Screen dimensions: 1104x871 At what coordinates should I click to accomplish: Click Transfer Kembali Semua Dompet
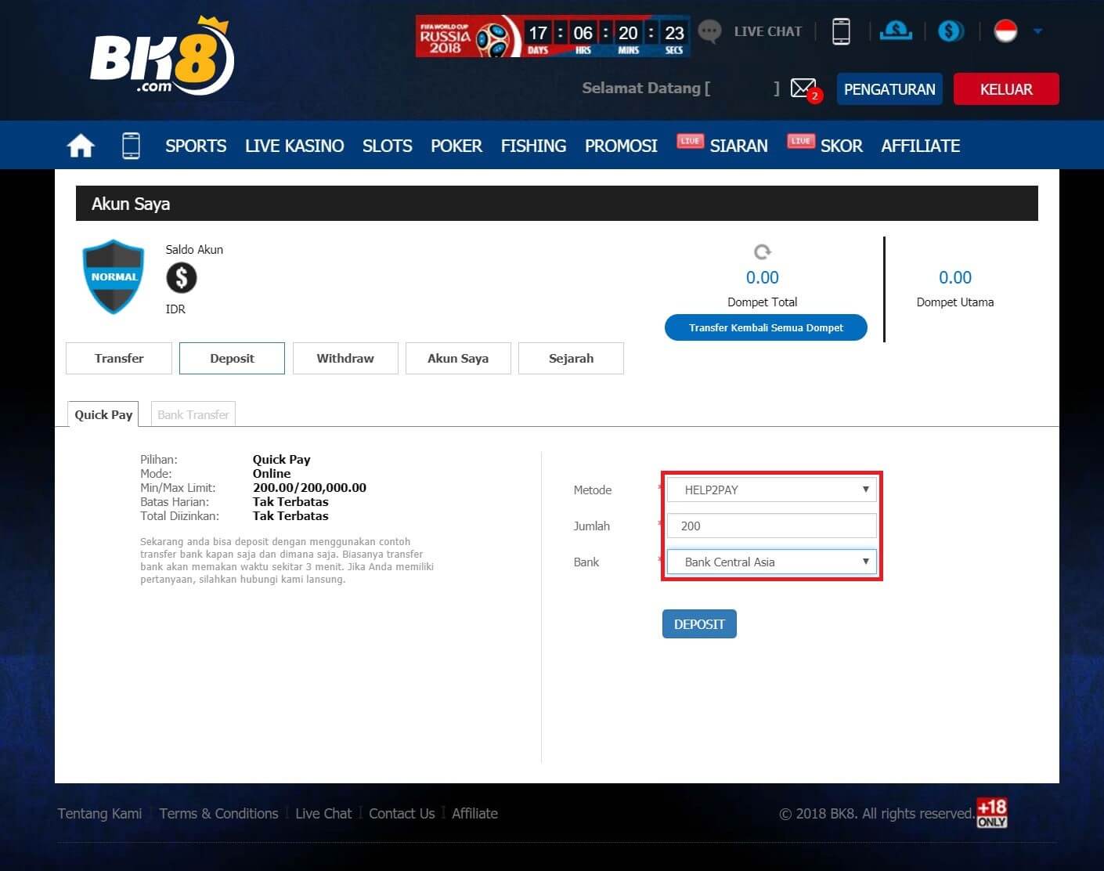(766, 327)
